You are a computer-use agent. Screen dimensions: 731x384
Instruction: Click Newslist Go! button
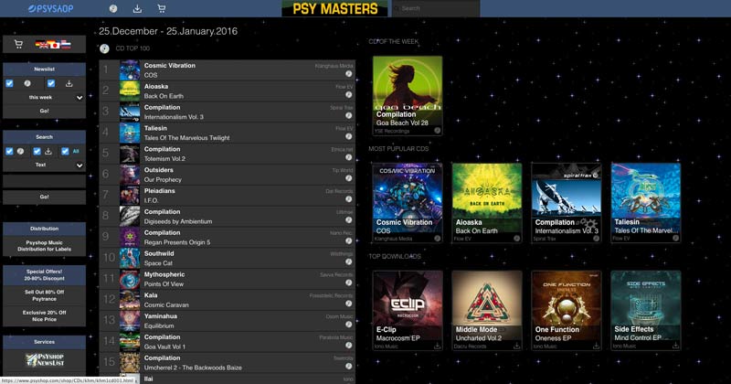[44, 111]
